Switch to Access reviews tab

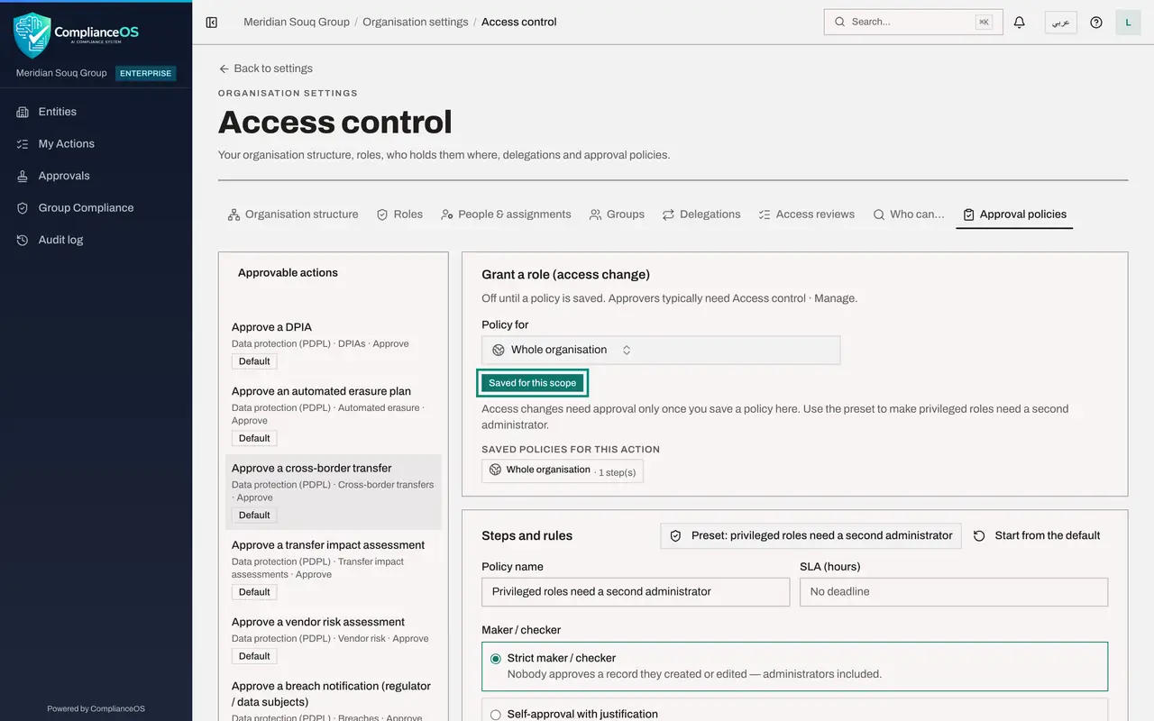click(806, 214)
